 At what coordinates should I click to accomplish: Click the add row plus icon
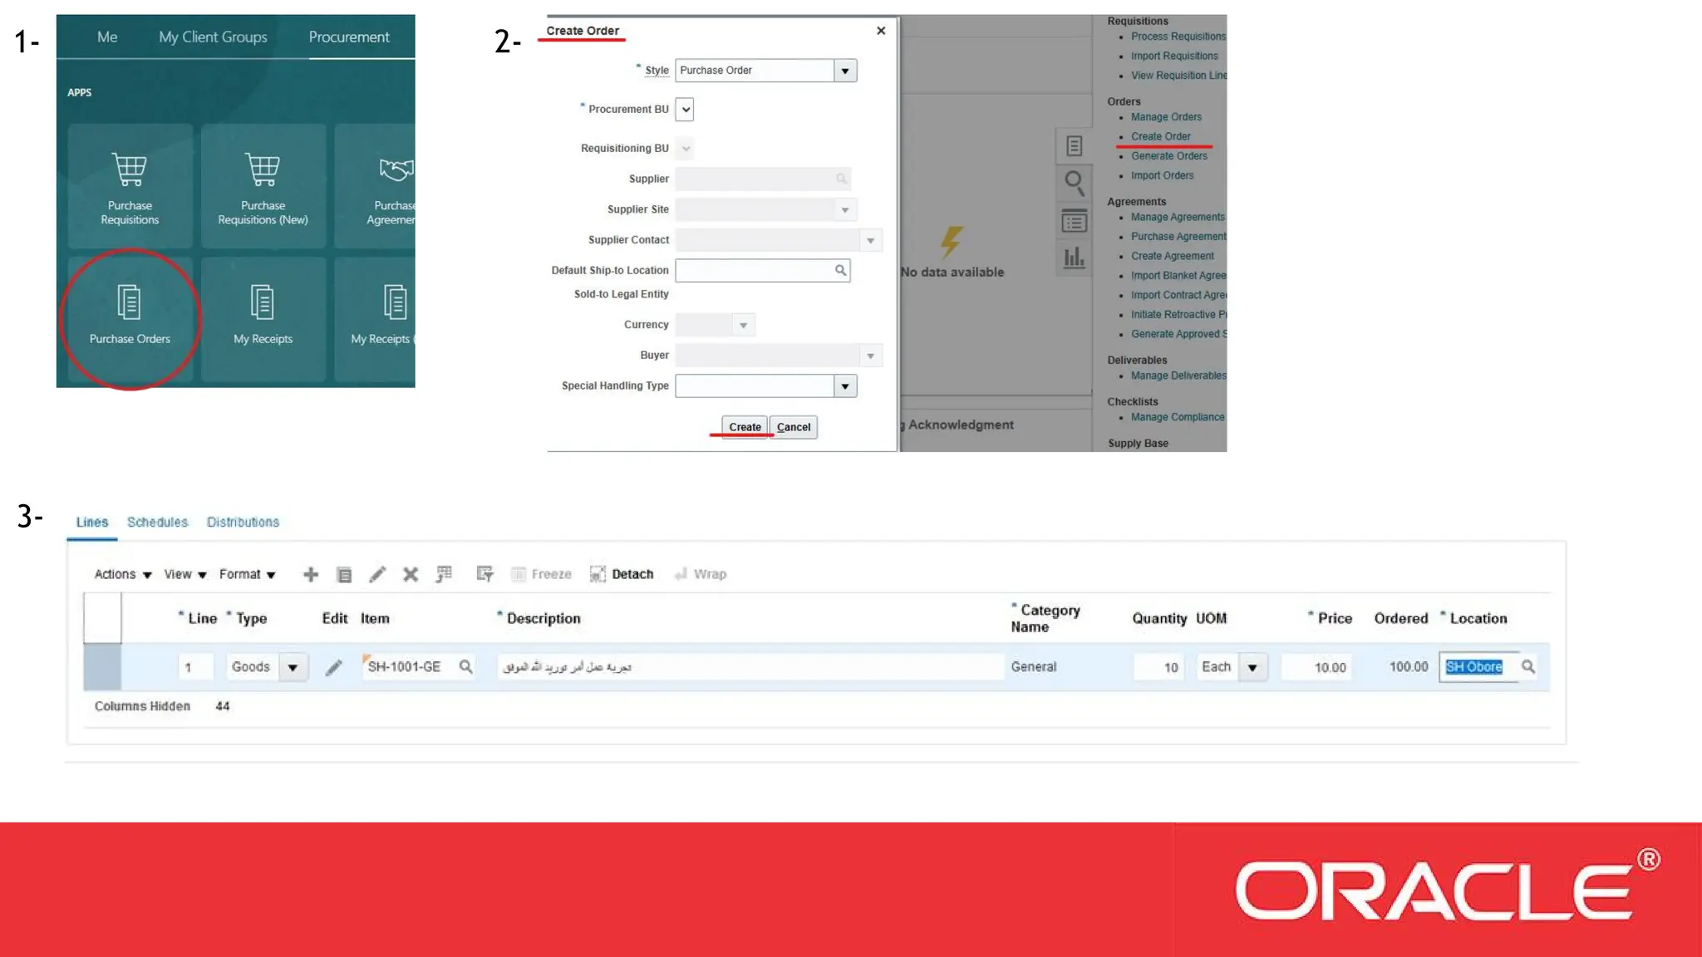[311, 574]
